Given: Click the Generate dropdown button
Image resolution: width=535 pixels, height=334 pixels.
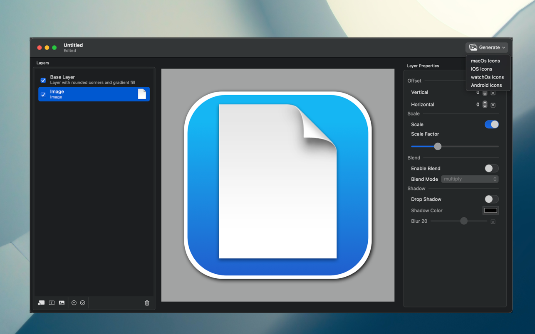Looking at the screenshot, I should tap(487, 47).
